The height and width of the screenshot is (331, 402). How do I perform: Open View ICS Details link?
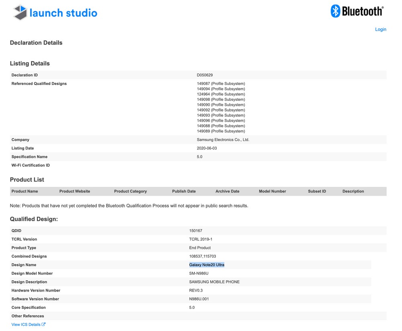[26, 325]
